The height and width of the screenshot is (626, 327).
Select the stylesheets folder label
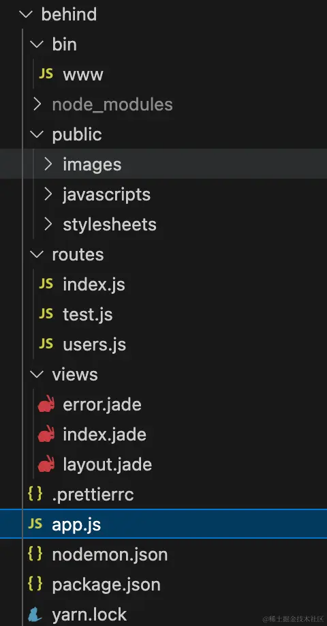pos(110,224)
